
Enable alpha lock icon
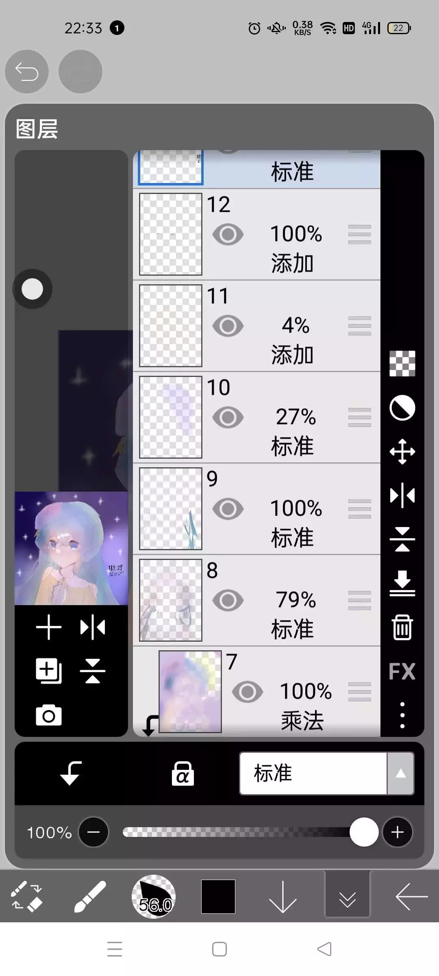click(183, 773)
